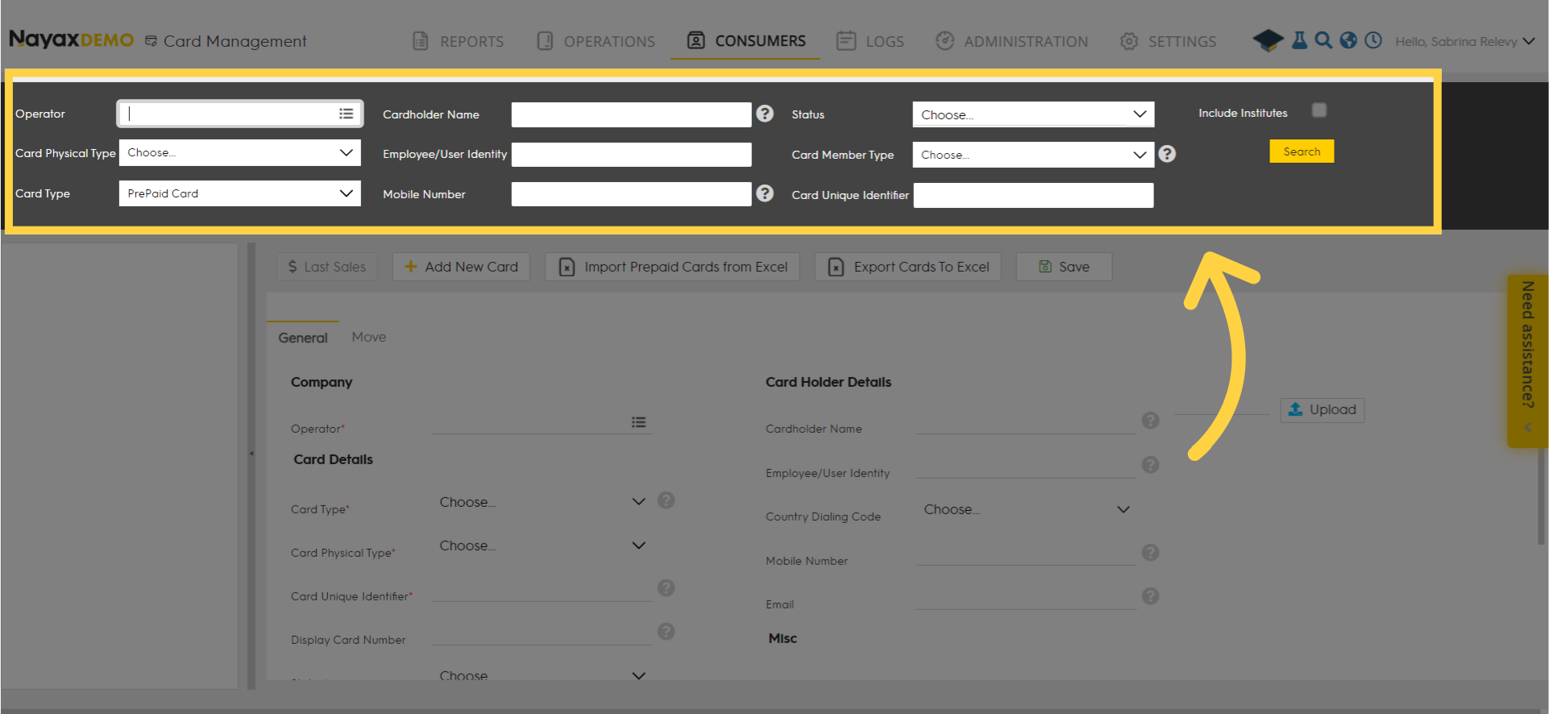Click Operator field in Company section
The width and height of the screenshot is (1549, 714).
[x=542, y=422]
